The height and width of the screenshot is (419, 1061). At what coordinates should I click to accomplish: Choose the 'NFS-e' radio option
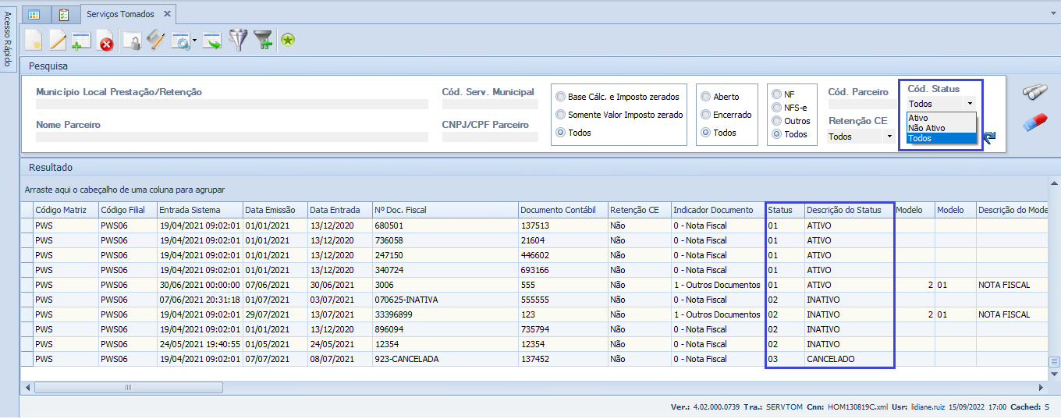click(777, 108)
